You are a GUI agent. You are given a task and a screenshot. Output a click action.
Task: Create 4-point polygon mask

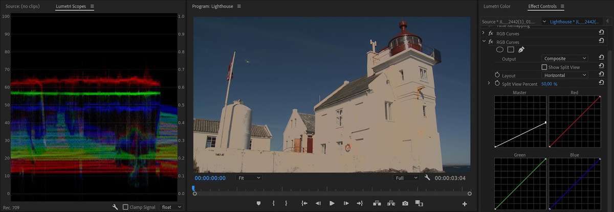point(511,50)
